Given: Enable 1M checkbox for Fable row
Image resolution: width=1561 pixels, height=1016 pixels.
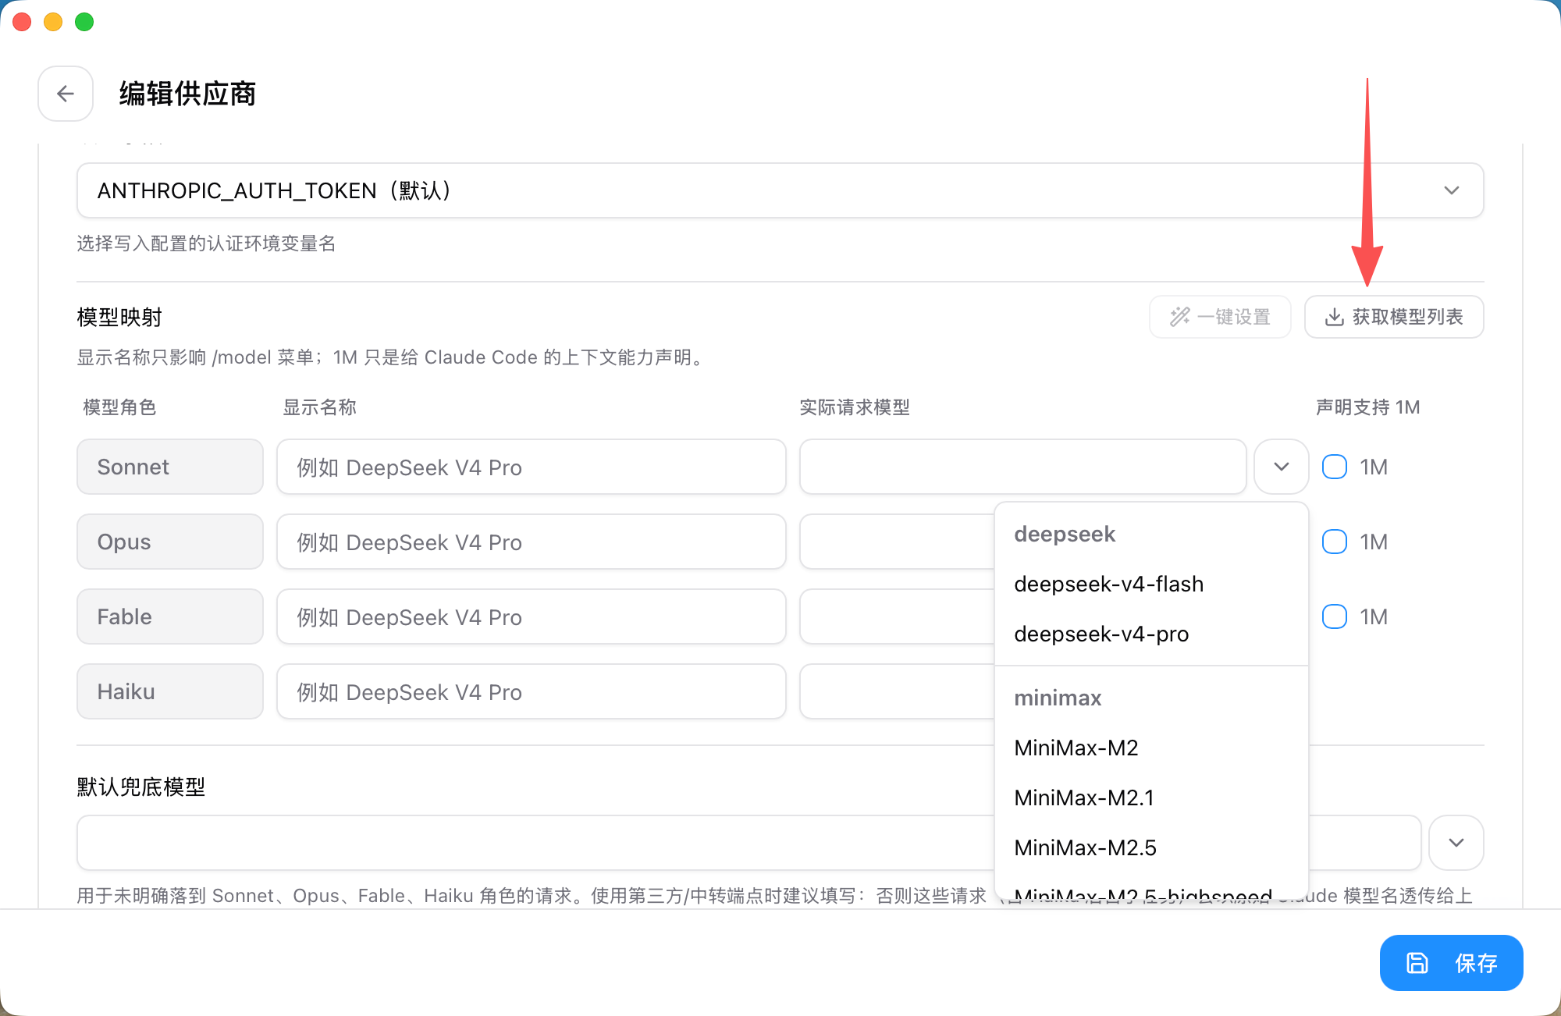Looking at the screenshot, I should coord(1335,616).
